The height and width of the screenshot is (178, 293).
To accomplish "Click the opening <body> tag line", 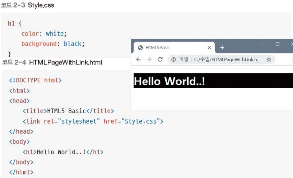I will point(19,142).
